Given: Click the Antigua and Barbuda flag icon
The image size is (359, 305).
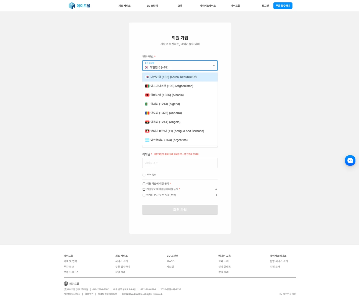Looking at the screenshot, I should pyautogui.click(x=147, y=131).
